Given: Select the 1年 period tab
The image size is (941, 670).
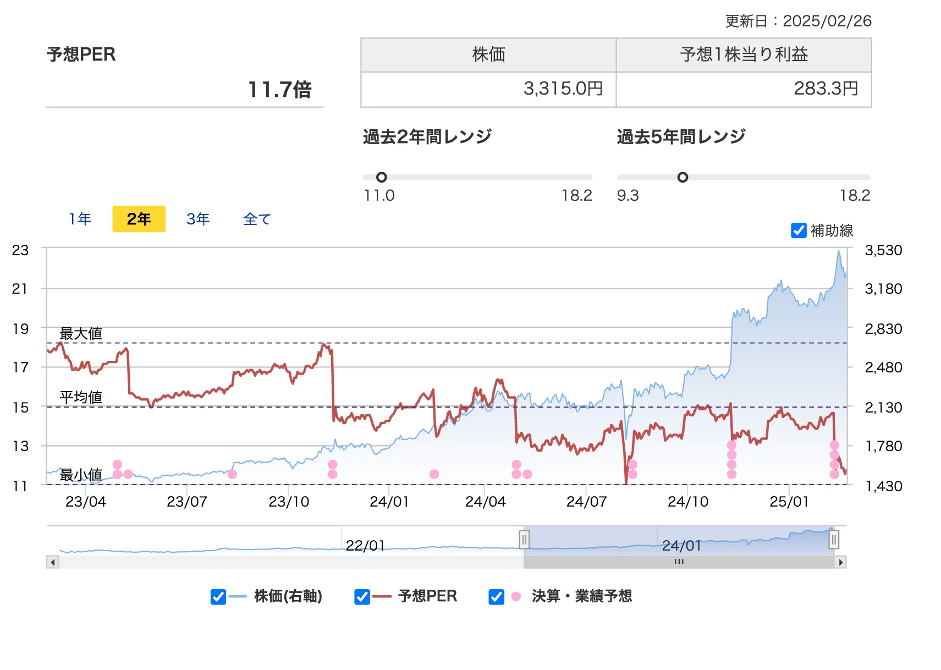Looking at the screenshot, I should [80, 219].
